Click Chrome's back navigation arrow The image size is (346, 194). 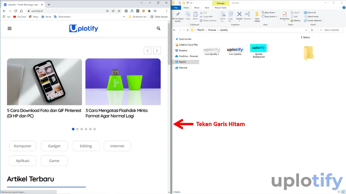(x=4, y=11)
